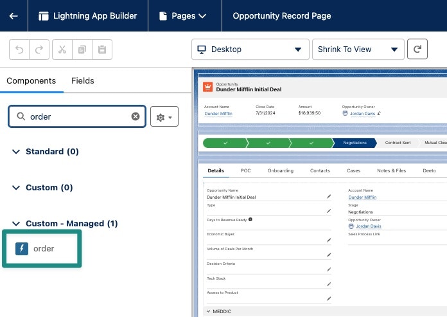
Task: Click edit pencil for Opportunity Name field
Action: (329, 196)
